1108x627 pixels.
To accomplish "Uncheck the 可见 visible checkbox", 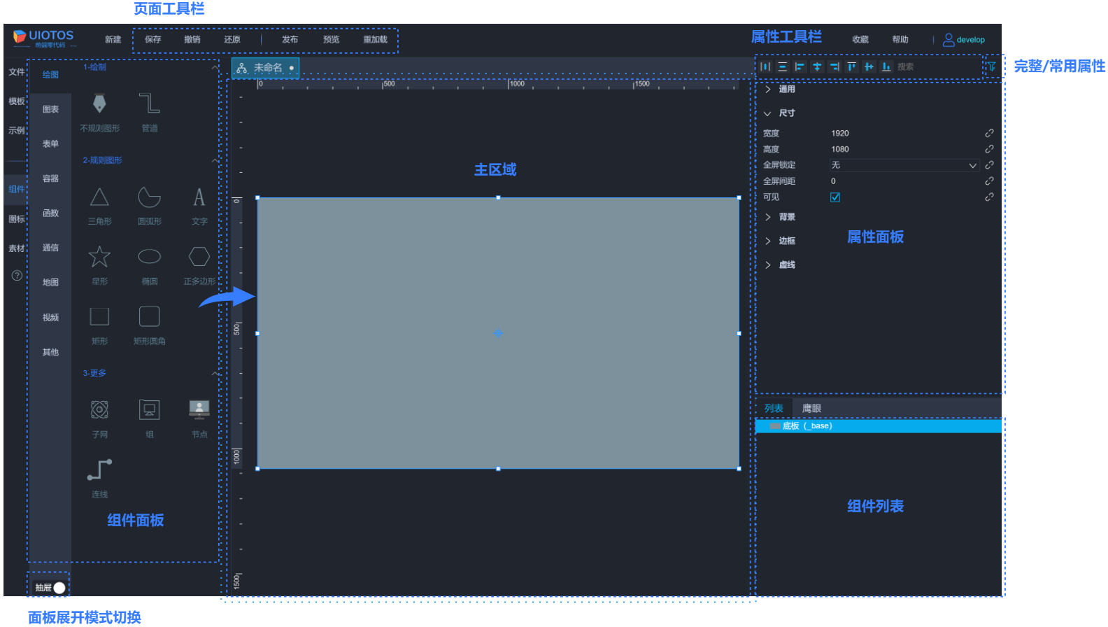I will (x=835, y=197).
